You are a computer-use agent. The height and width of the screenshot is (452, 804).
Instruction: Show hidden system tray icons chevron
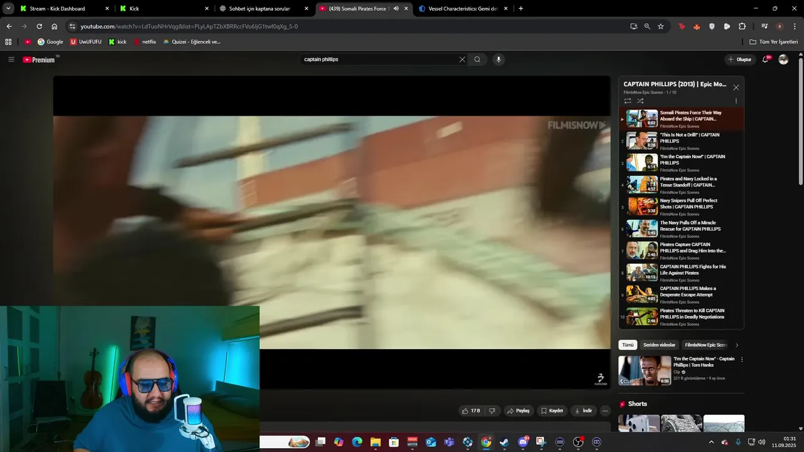click(711, 442)
